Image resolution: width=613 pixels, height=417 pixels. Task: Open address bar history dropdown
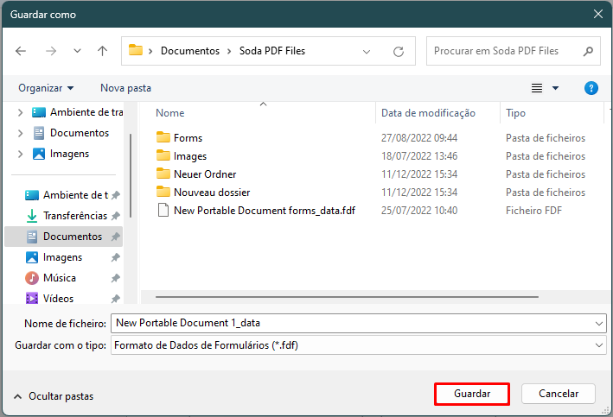367,52
